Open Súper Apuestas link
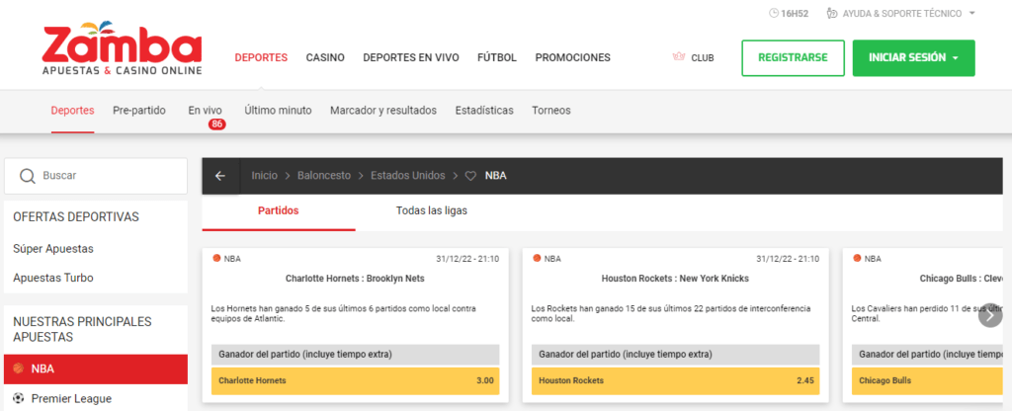 pyautogui.click(x=53, y=249)
